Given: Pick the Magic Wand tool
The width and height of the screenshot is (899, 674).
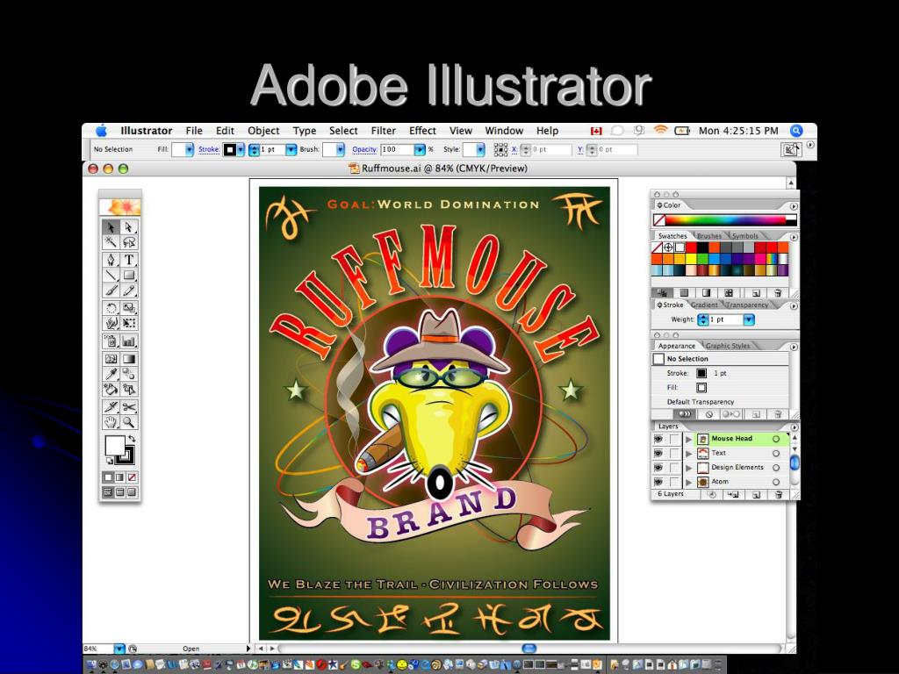Looking at the screenshot, I should (x=111, y=243).
